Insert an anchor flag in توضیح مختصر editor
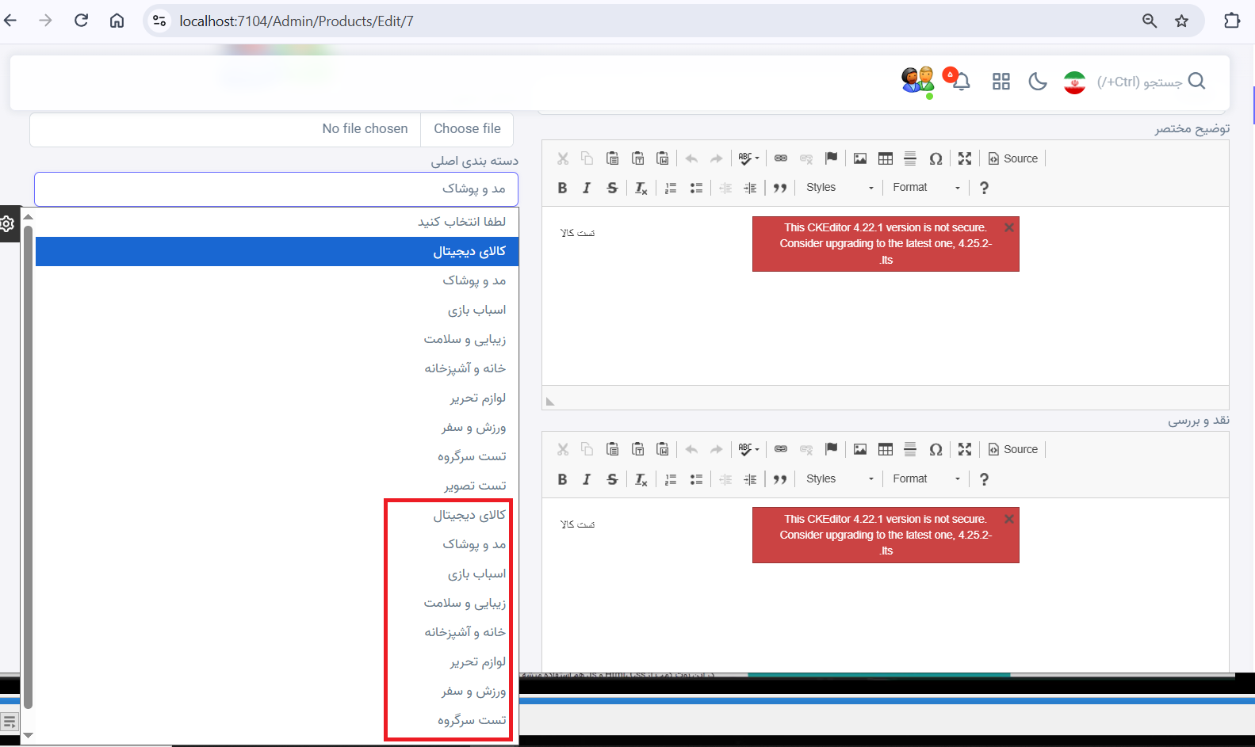1255x747 pixels. (x=831, y=158)
